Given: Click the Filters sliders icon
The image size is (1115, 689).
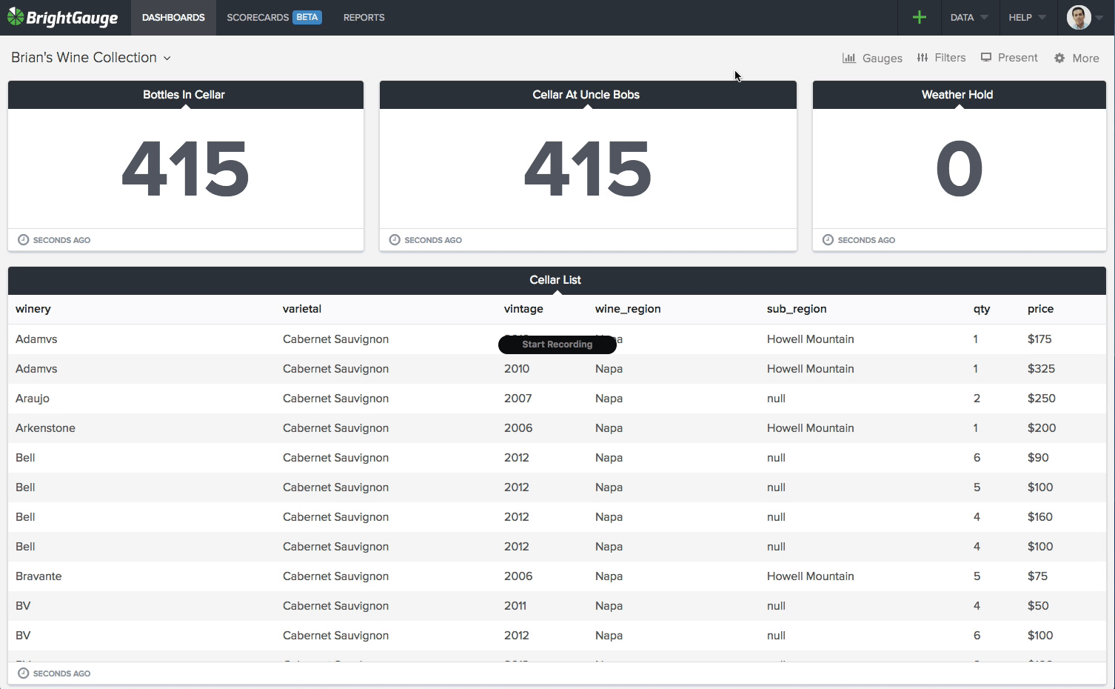Looking at the screenshot, I should coord(923,58).
